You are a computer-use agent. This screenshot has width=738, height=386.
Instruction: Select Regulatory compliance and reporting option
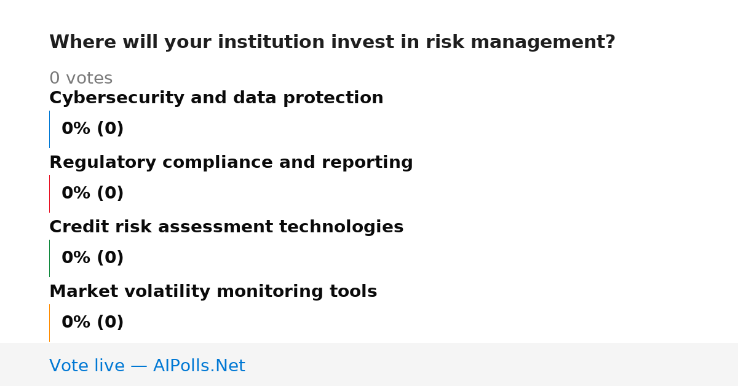(x=231, y=163)
